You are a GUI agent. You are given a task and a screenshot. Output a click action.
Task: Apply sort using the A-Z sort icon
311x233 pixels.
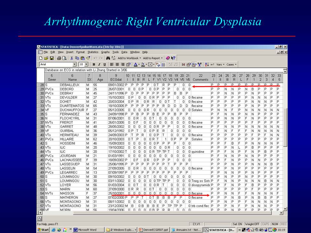pos(206,64)
